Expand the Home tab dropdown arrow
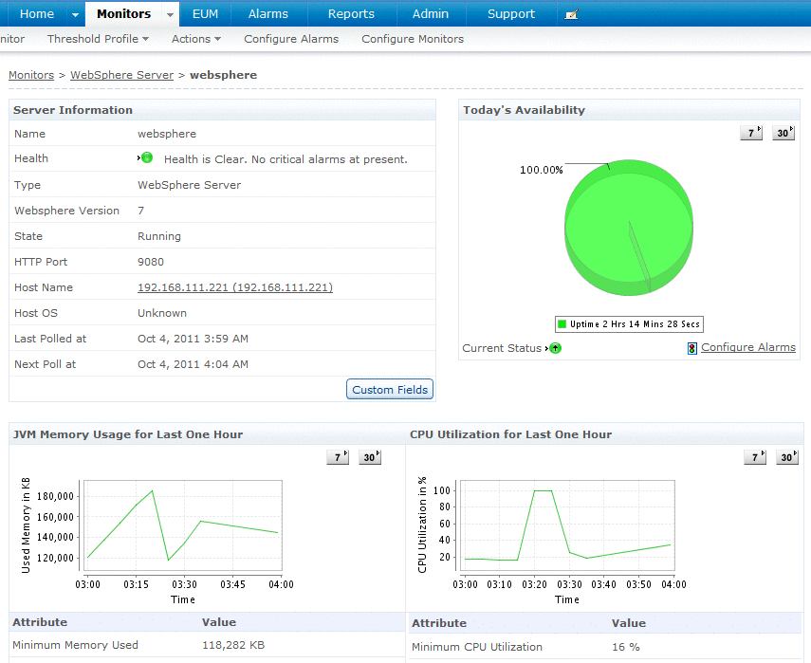Viewport: 811px width, 663px height. coord(75,14)
